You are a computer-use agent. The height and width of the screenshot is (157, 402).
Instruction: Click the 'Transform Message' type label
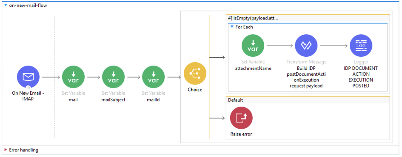[x=306, y=62]
